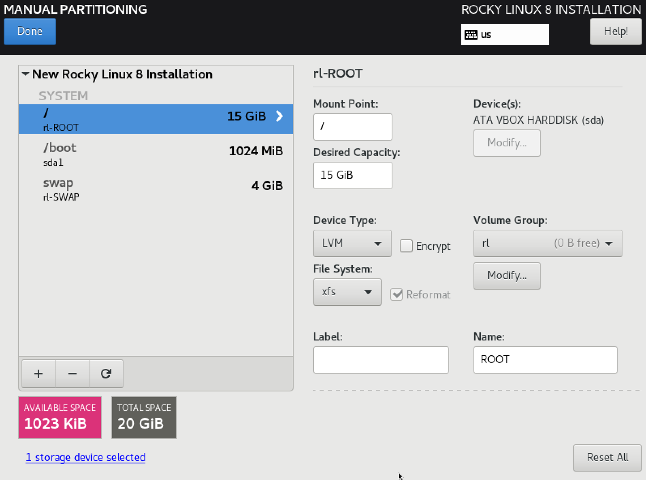Click 'ATA VBOX HARDDISK (sda)' device text
The height and width of the screenshot is (480, 646).
tap(538, 120)
